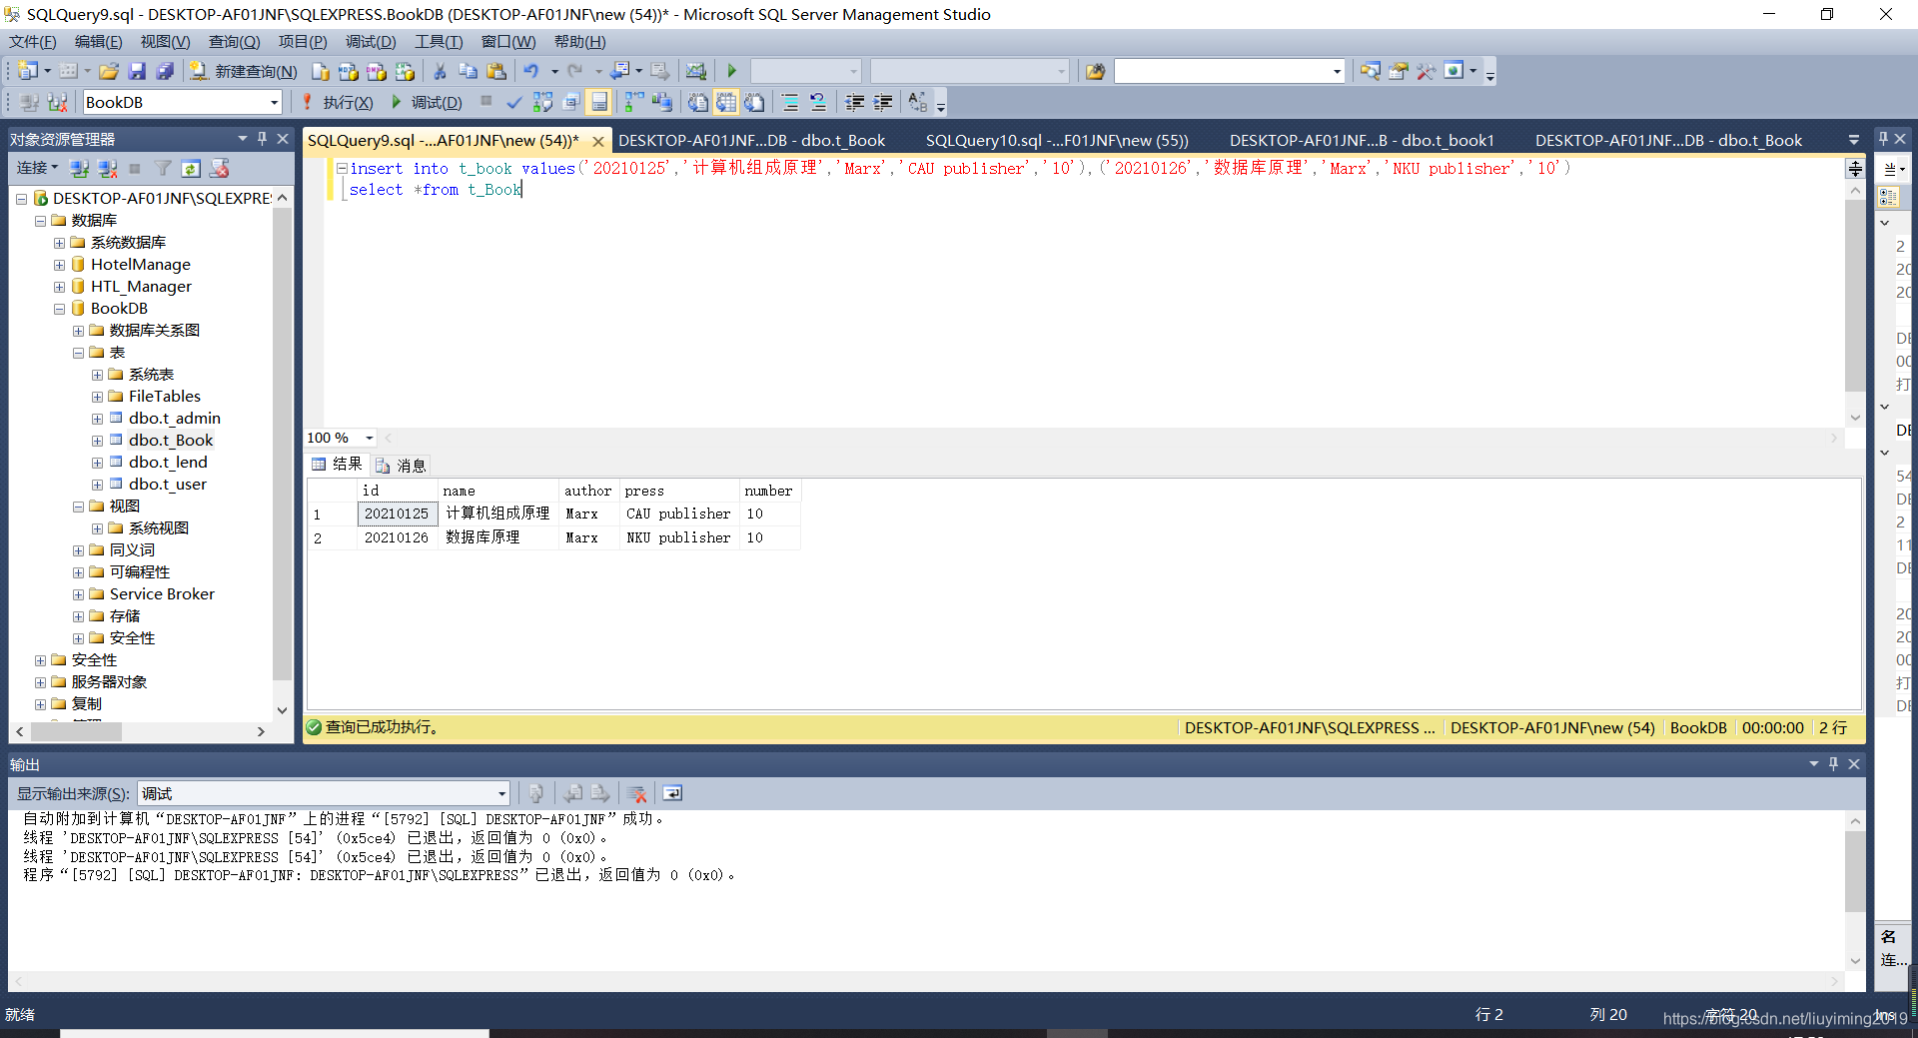Expand the Service Broker folder

tap(78, 594)
